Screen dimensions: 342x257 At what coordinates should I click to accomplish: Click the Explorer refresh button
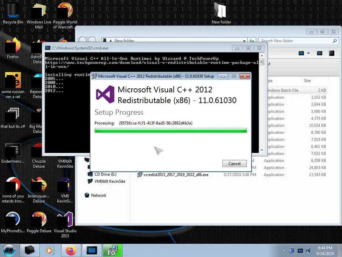click(252, 40)
